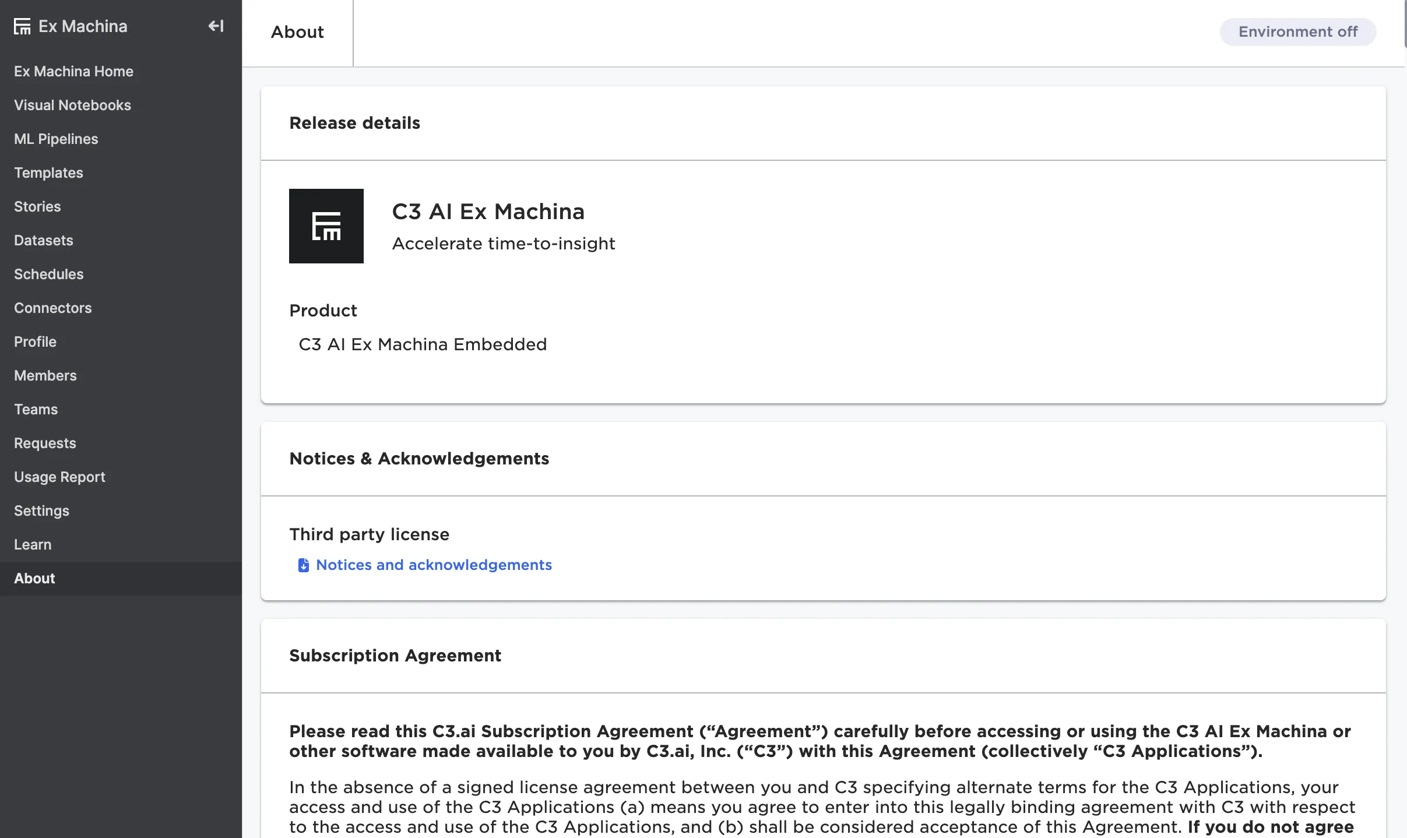Go to the Schedules page

pyautogui.click(x=49, y=274)
